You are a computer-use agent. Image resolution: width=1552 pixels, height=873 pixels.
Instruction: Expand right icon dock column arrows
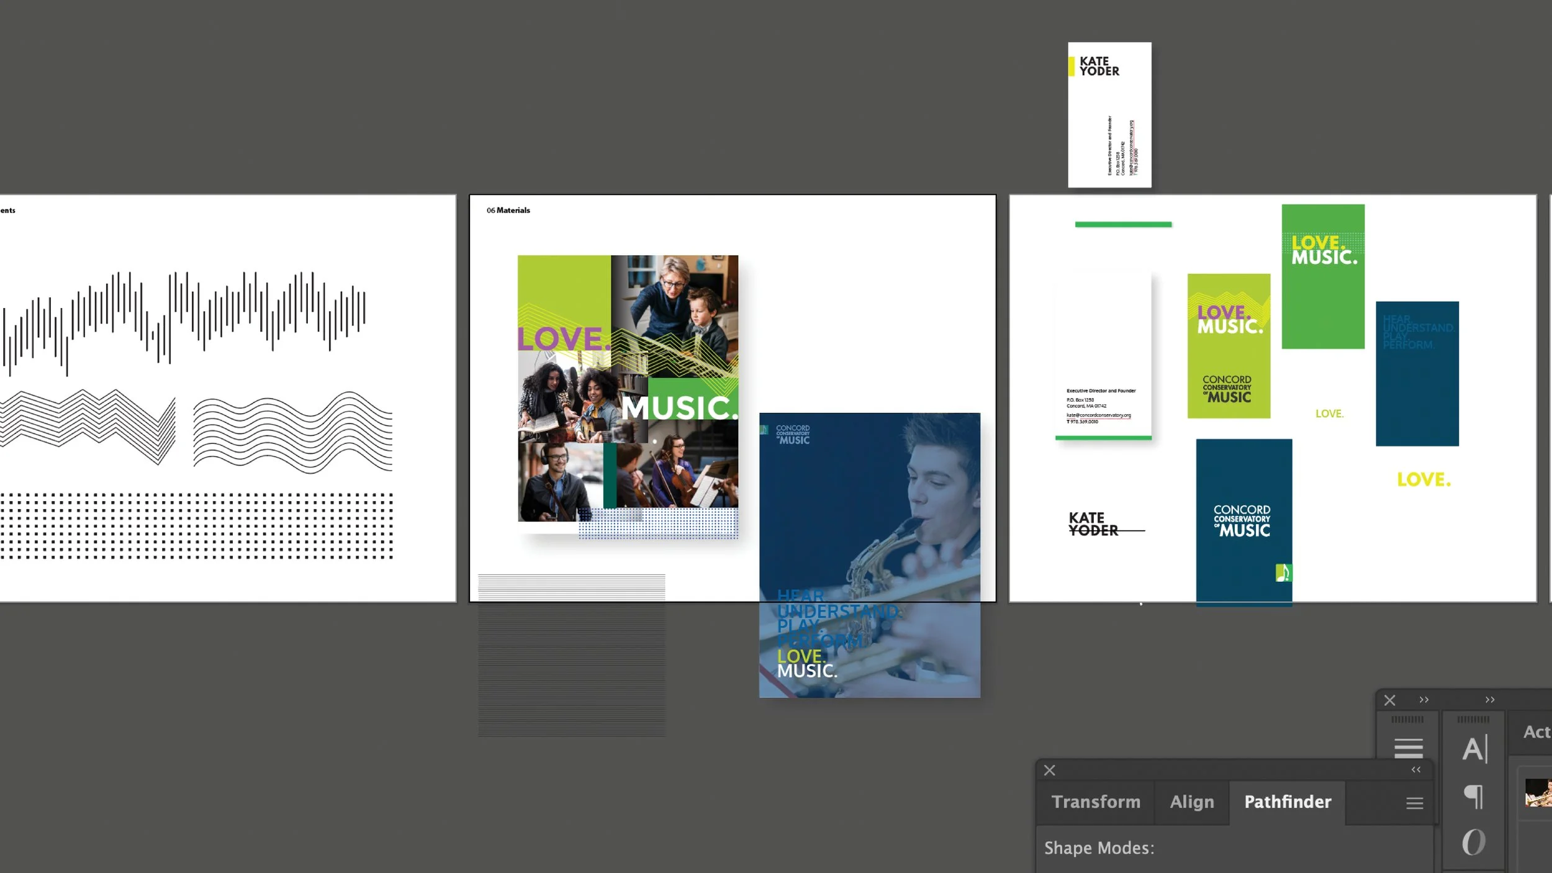[x=1490, y=700]
